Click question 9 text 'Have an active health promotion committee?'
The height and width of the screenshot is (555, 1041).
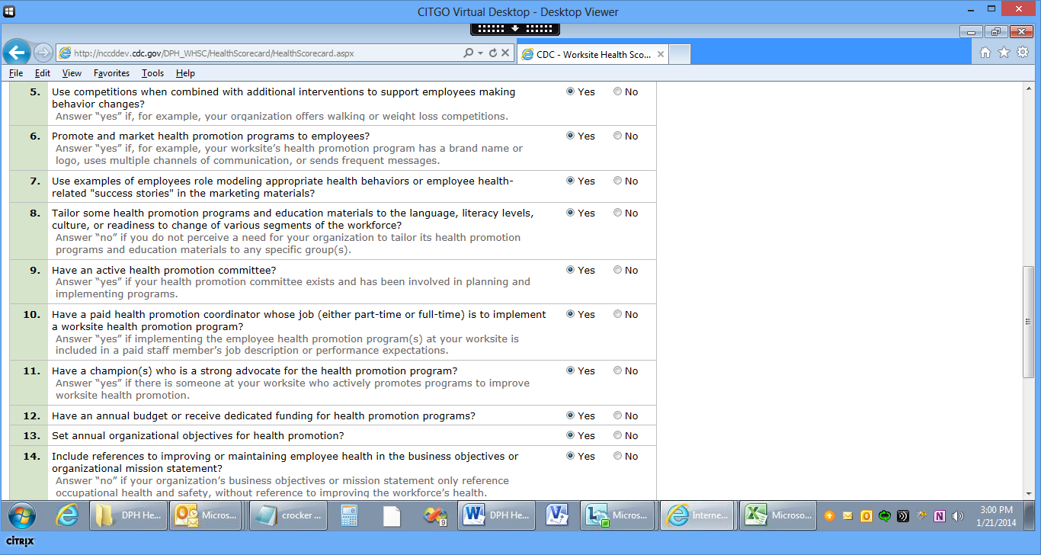coord(164,271)
